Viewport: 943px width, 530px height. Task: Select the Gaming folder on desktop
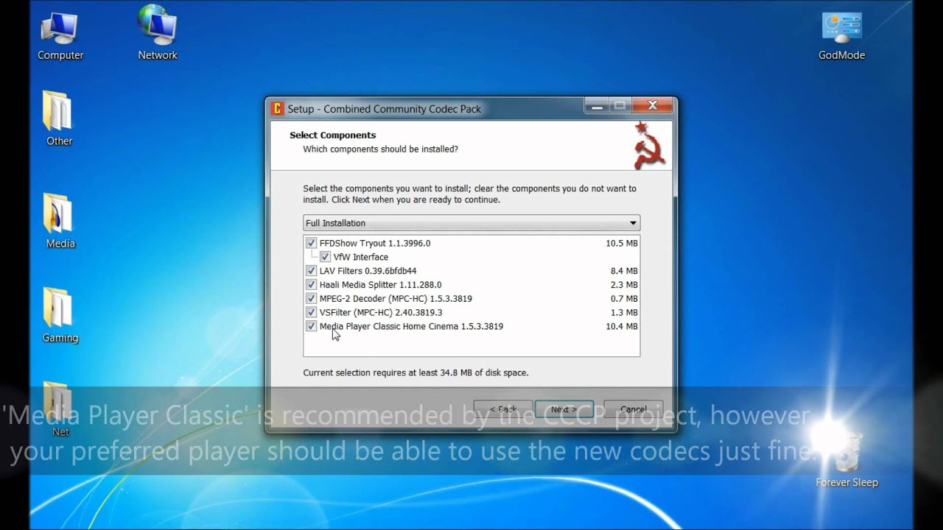pos(60,316)
